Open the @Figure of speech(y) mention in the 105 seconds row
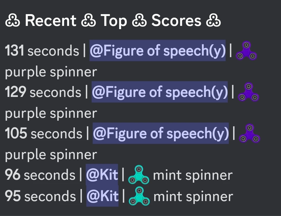 coord(161,133)
